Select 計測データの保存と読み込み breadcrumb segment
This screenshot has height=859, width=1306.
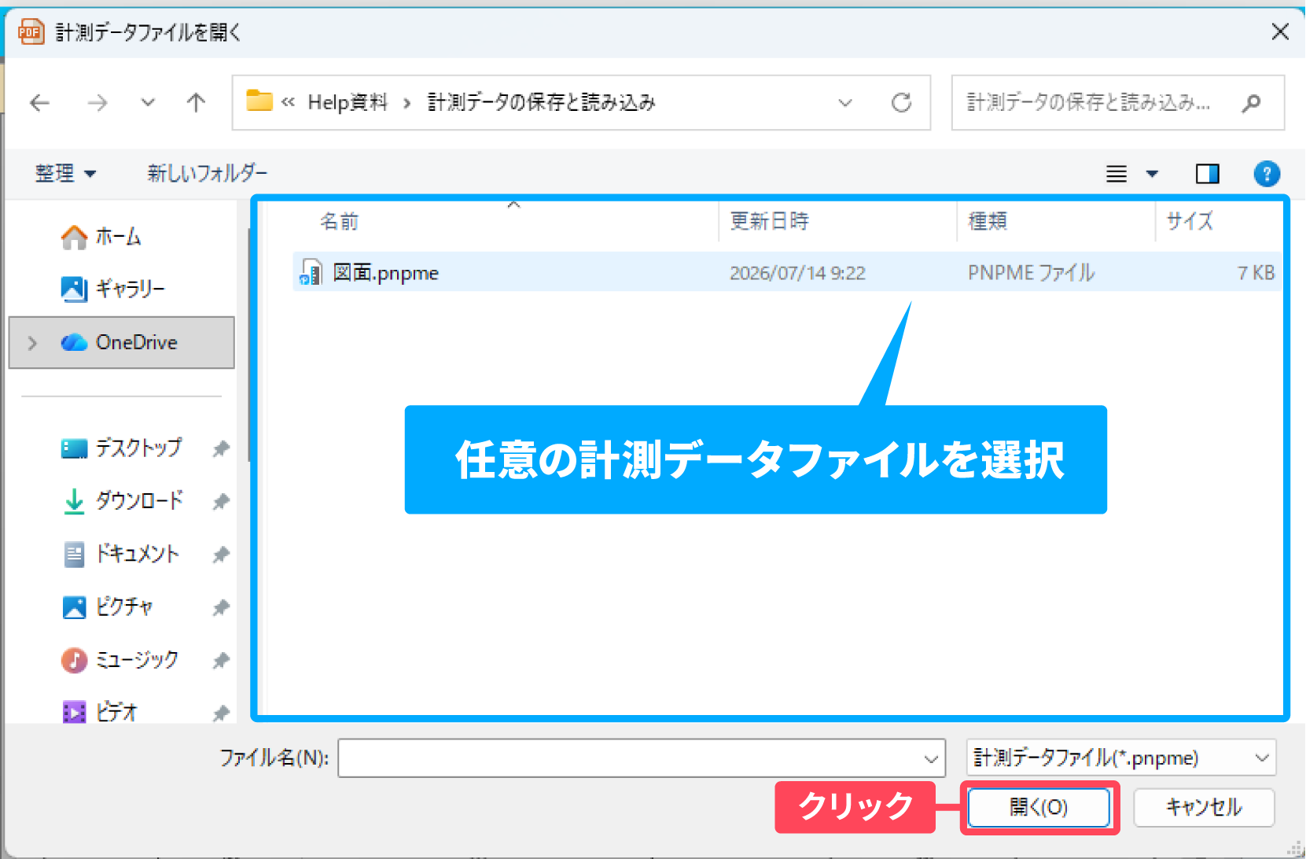coord(541,102)
